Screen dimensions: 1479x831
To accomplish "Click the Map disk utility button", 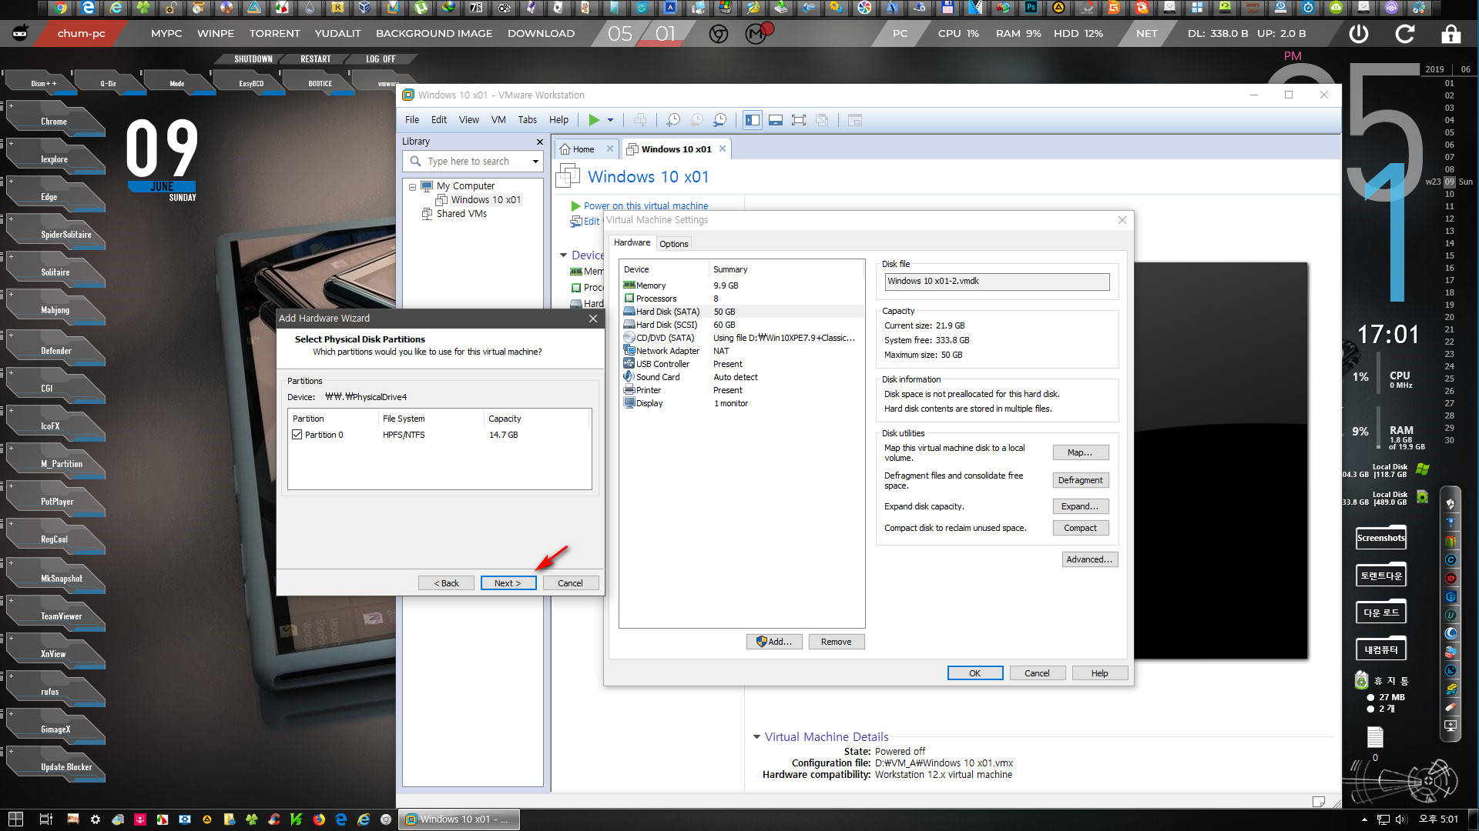I will [1078, 452].
